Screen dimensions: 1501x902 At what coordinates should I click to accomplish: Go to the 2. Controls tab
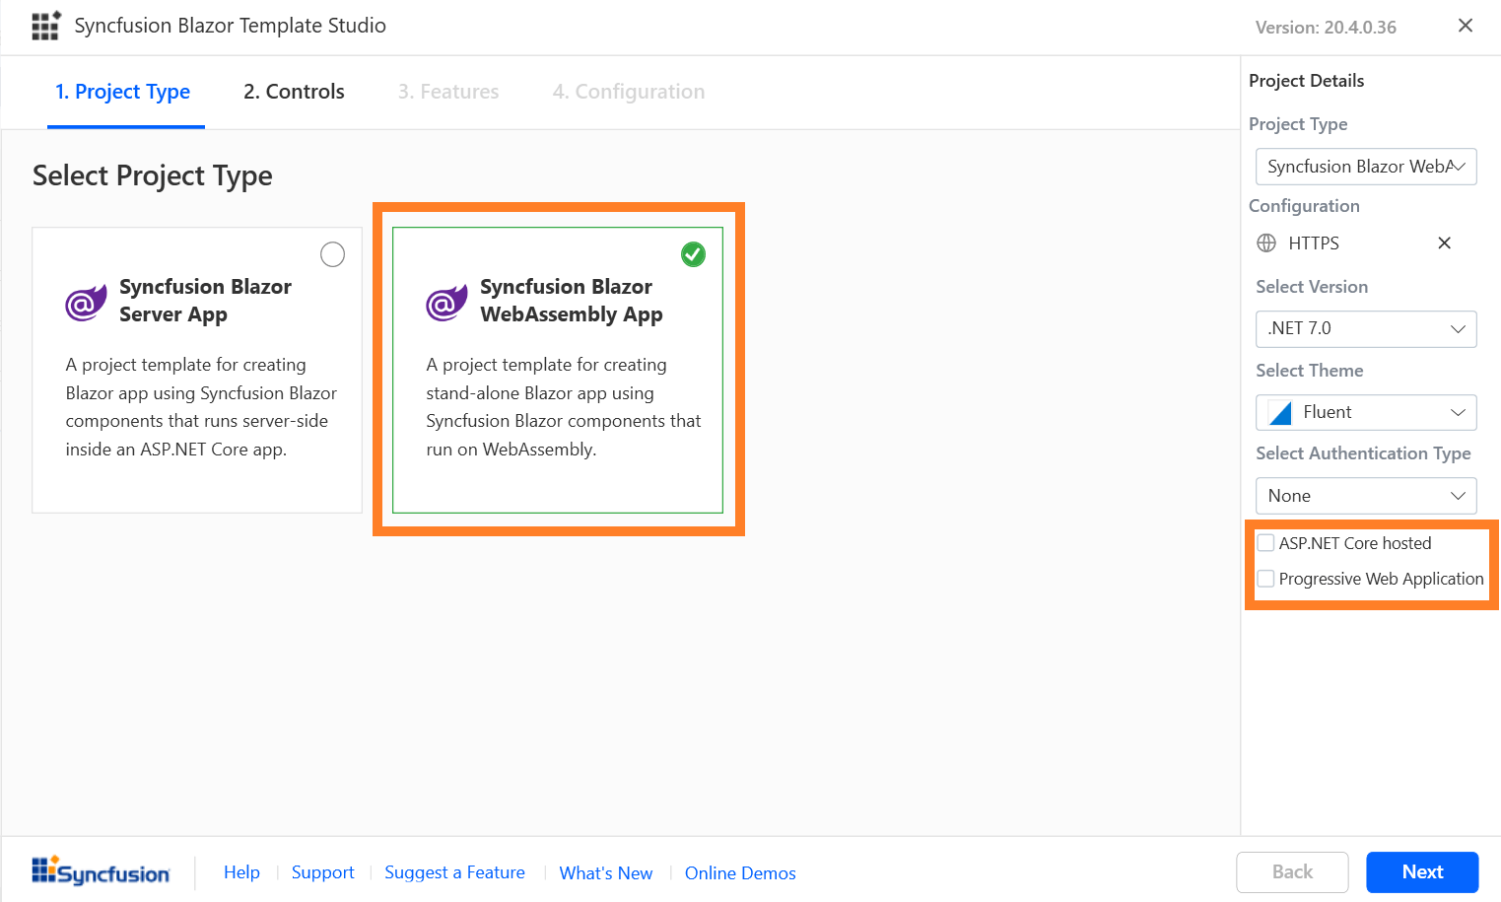point(294,92)
